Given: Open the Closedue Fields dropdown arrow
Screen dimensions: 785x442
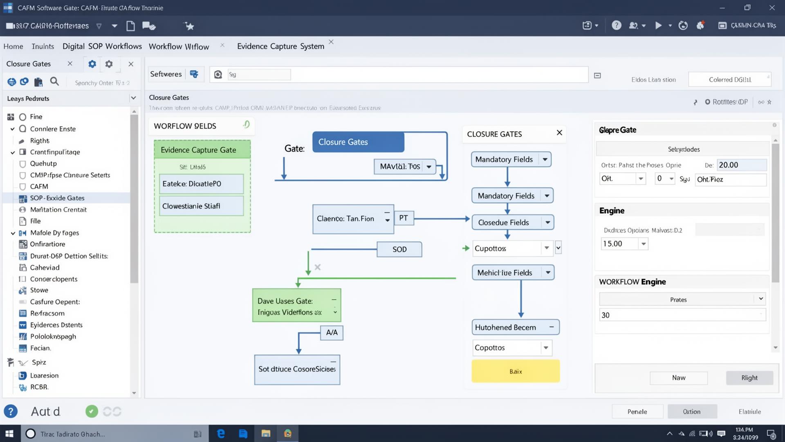Looking at the screenshot, I should point(547,223).
